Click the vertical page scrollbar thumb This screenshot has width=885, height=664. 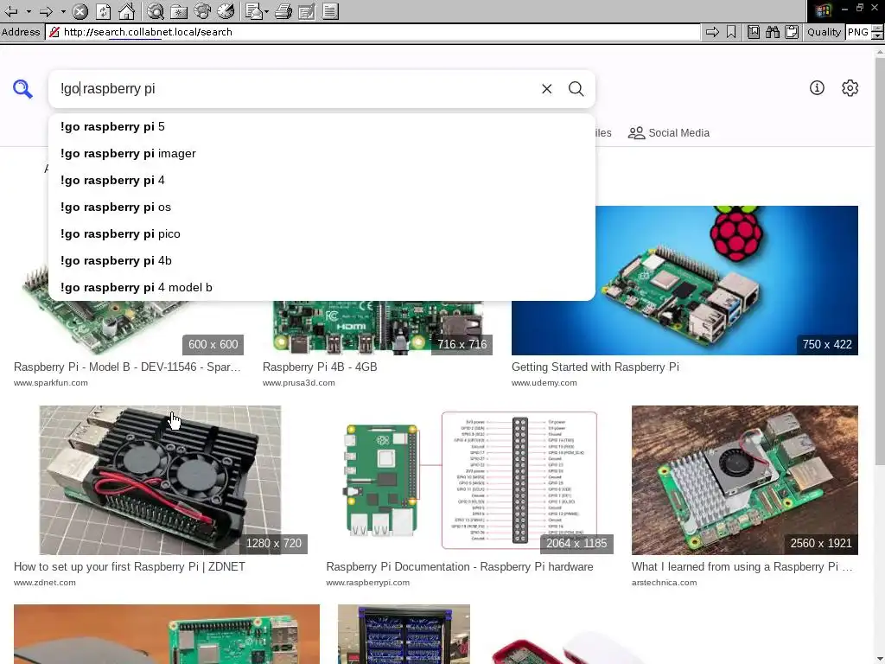coord(879,263)
